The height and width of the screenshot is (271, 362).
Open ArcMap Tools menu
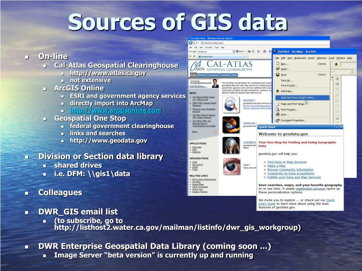[332, 58]
